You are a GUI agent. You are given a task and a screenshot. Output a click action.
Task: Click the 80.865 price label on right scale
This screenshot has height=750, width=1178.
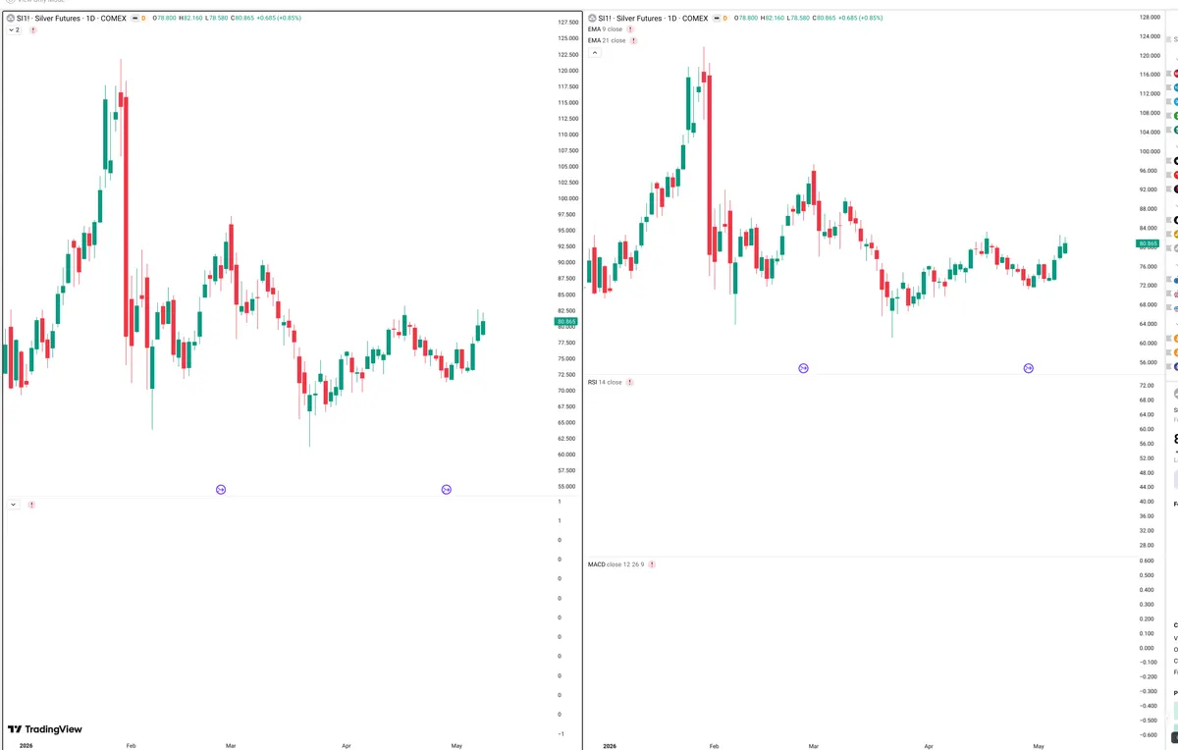[1149, 243]
